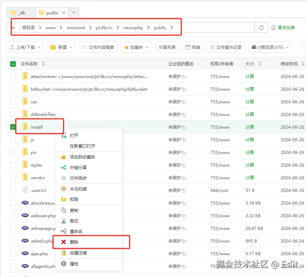The image size is (306, 277).
Task: Add a new tab with plus button
Action: pyautogui.click(x=73, y=13)
